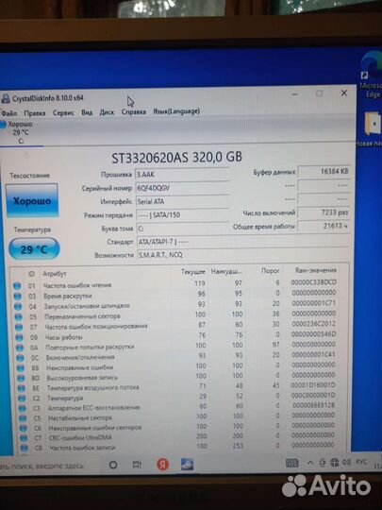Click status icon for Включения/отключения
This screenshot has height=510, width=382.
pos(20,358)
